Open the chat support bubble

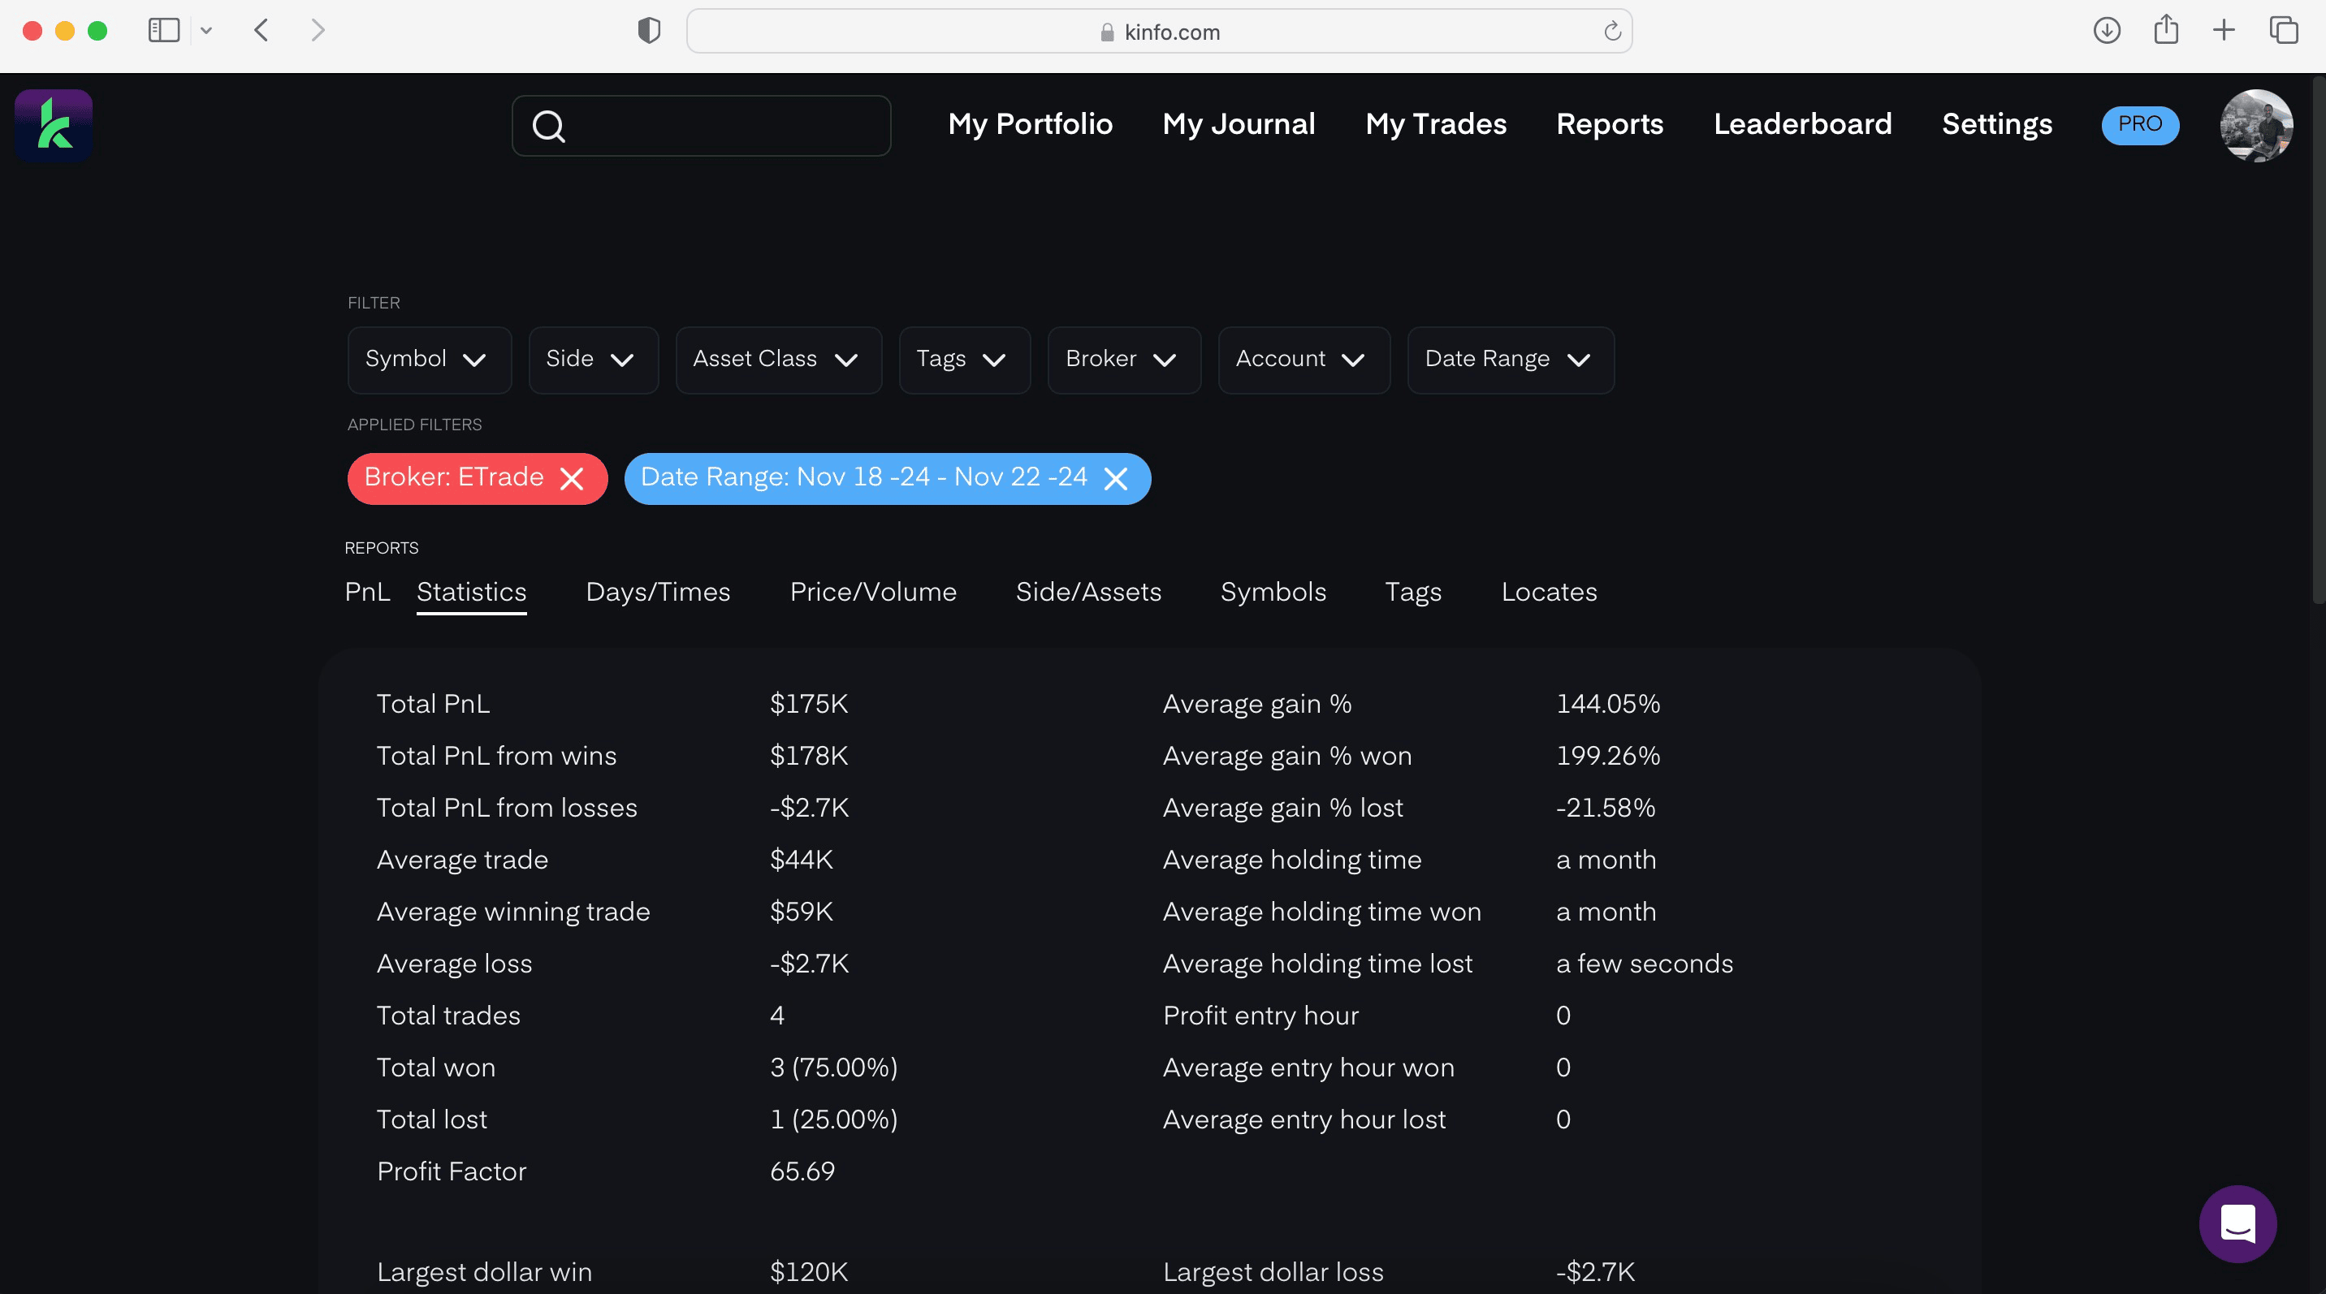pos(2237,1223)
